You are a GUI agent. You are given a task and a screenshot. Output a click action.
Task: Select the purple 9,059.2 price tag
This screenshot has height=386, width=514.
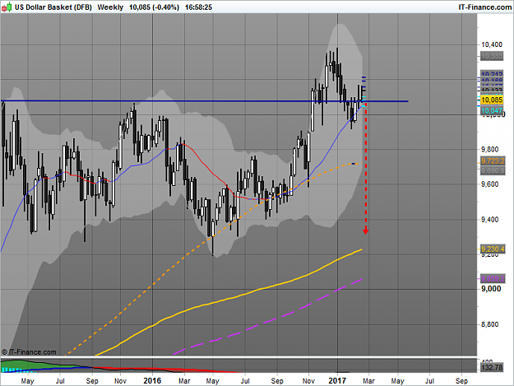tap(493, 279)
